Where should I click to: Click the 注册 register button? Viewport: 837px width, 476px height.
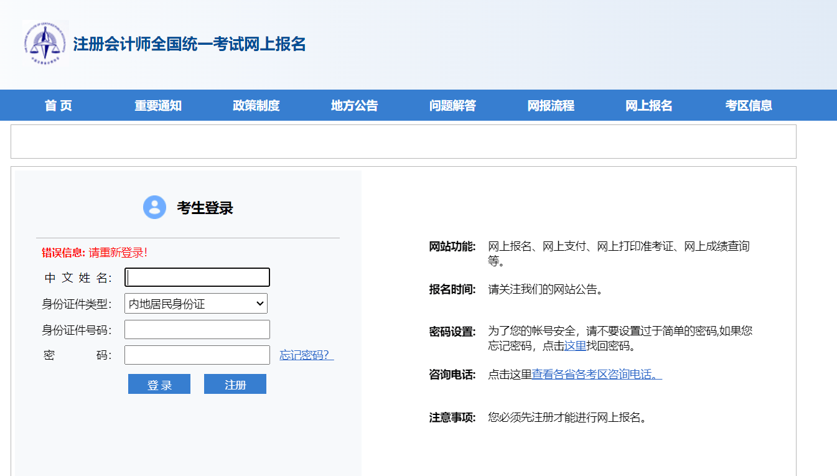[235, 383]
